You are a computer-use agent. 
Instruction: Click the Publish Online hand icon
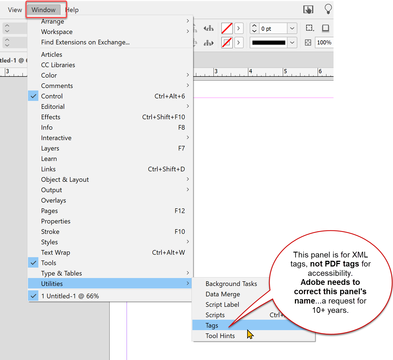coord(308,9)
